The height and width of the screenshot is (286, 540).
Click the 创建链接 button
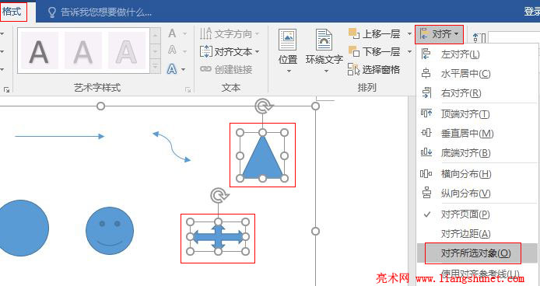coord(226,69)
